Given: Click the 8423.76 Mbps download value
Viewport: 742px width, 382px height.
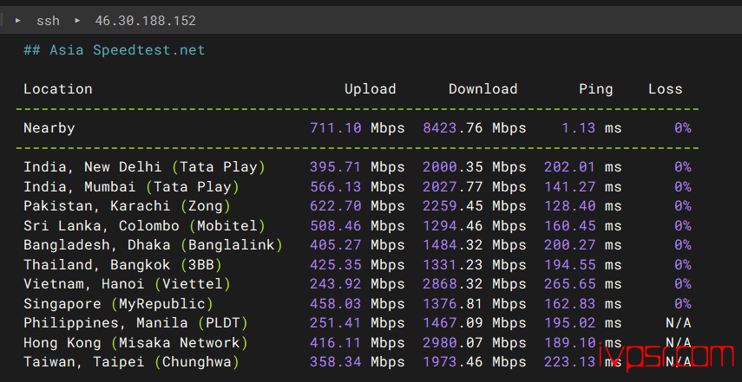Looking at the screenshot, I should (x=474, y=128).
